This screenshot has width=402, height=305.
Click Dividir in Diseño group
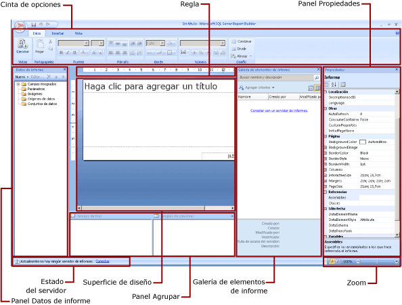(239, 49)
